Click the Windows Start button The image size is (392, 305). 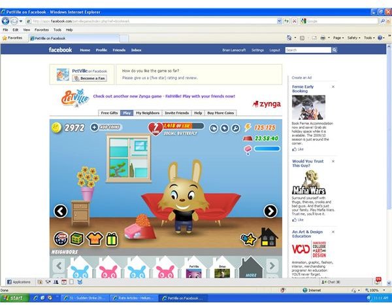[14, 298]
